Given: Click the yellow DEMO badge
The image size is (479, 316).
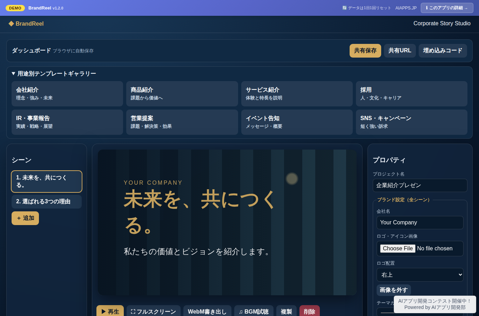Looking at the screenshot, I should [x=15, y=8].
